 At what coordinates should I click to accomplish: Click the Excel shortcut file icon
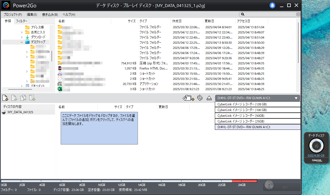(x=60, y=89)
